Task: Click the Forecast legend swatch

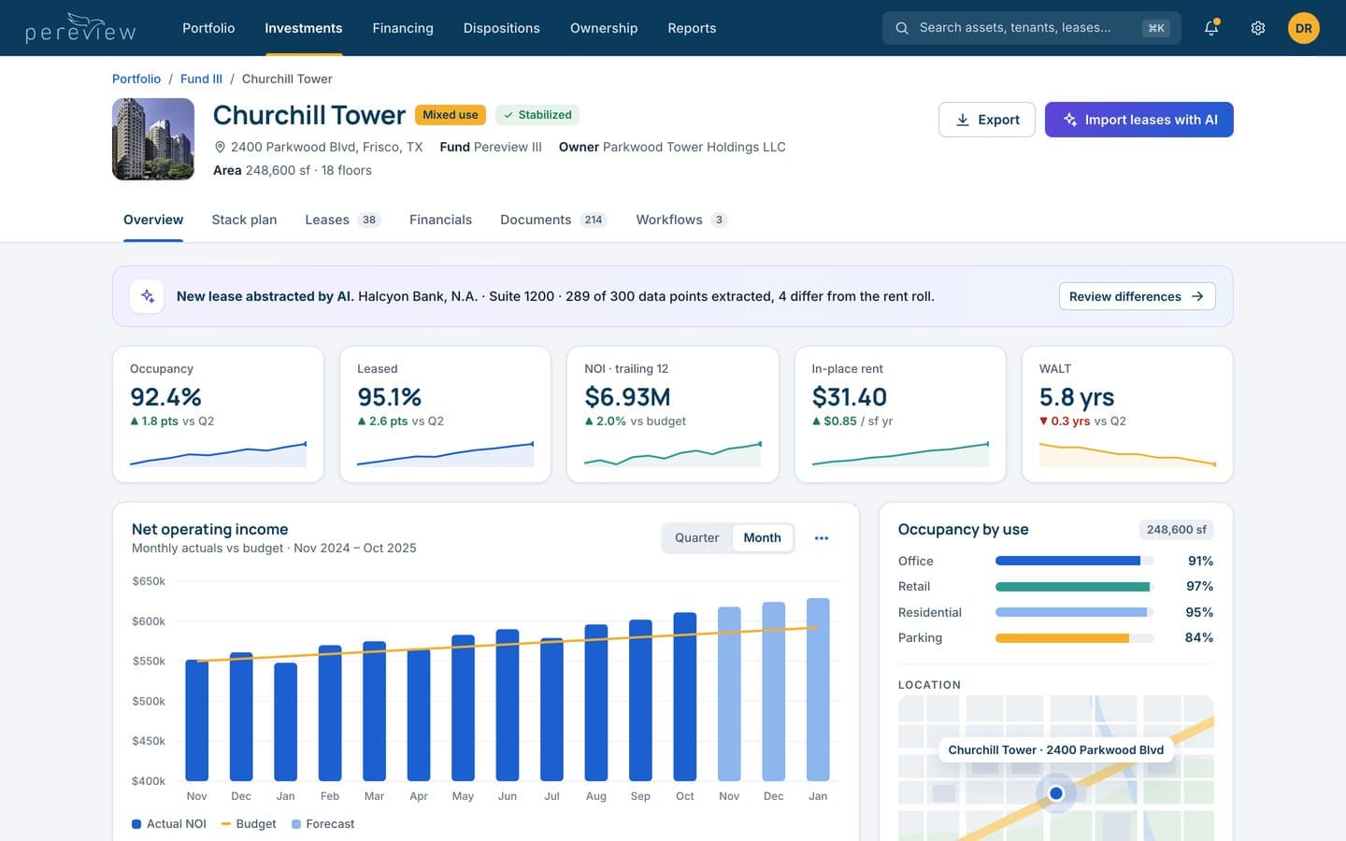Action: point(296,824)
